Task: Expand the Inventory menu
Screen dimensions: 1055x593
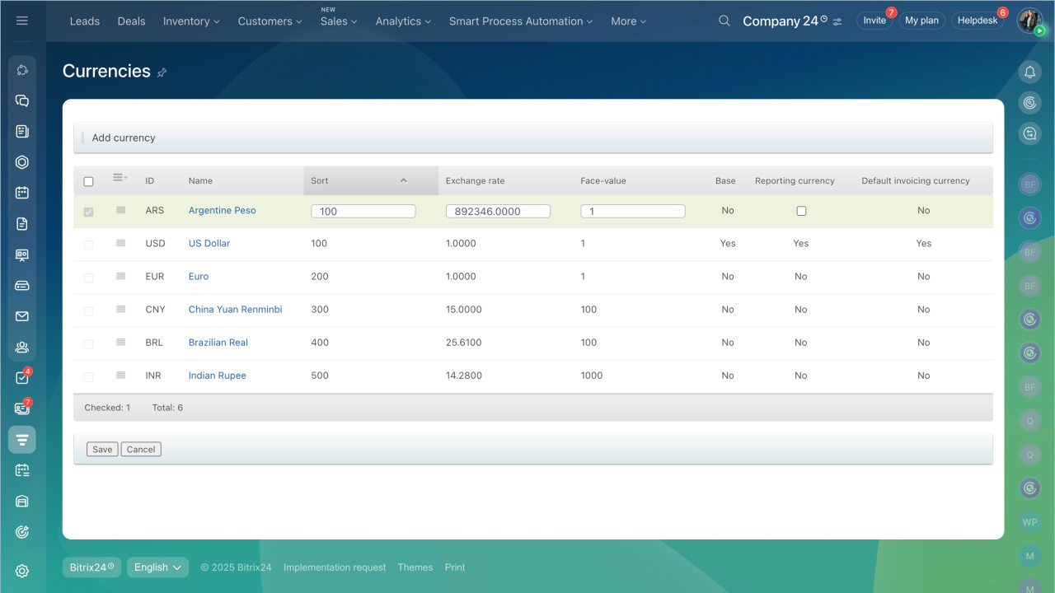Action: [191, 21]
